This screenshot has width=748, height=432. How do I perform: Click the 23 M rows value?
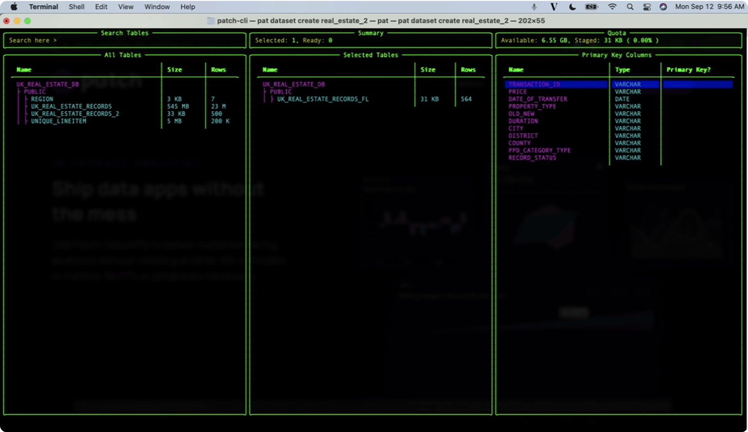tap(218, 106)
